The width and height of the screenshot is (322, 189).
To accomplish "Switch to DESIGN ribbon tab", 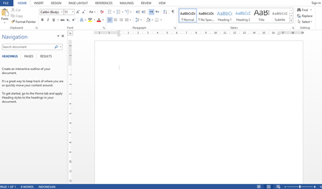I will click(x=56, y=3).
